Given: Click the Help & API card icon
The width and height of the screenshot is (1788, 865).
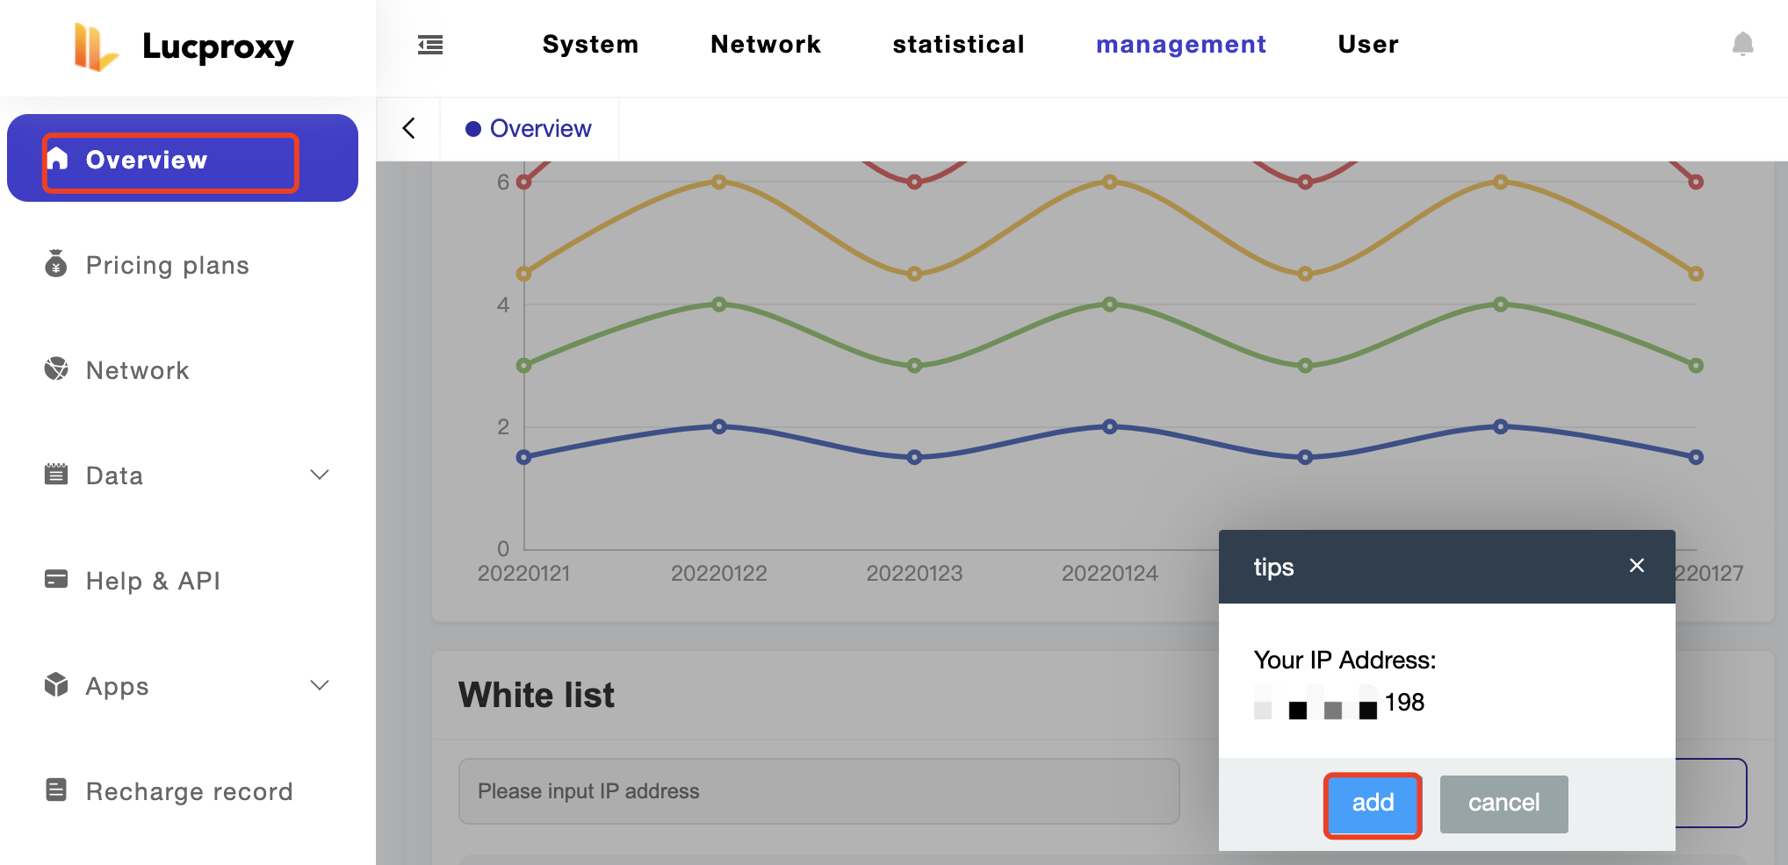Looking at the screenshot, I should [56, 579].
